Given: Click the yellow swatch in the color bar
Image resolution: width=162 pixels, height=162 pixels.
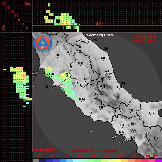Looking at the screenshot, I should (x=118, y=160).
